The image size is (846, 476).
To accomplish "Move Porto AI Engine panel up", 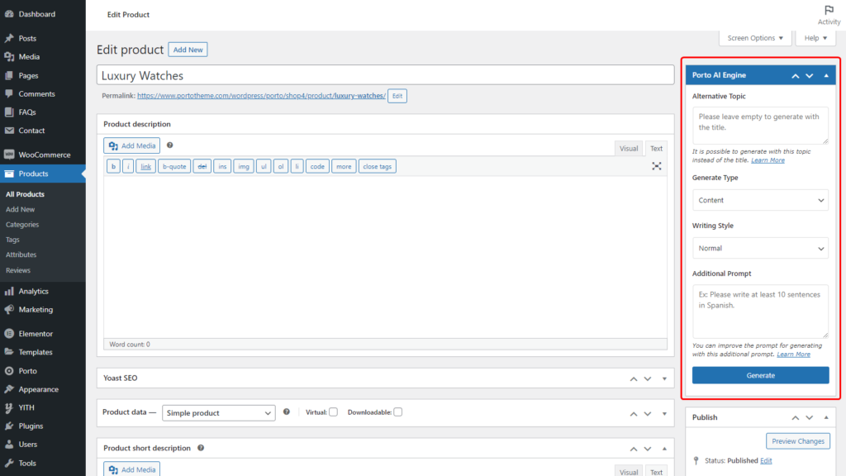I will pos(795,75).
